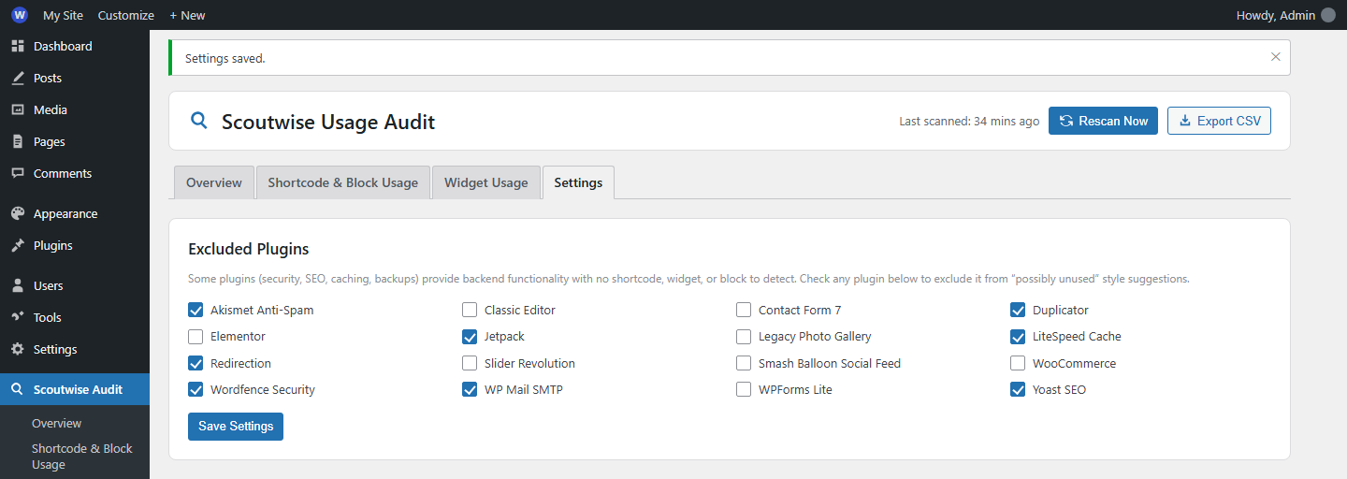Open My Site in admin bar

63,15
